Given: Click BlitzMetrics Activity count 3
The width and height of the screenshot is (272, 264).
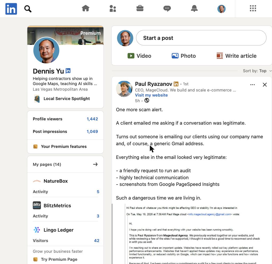Looking at the screenshot, I should pyautogui.click(x=98, y=216).
